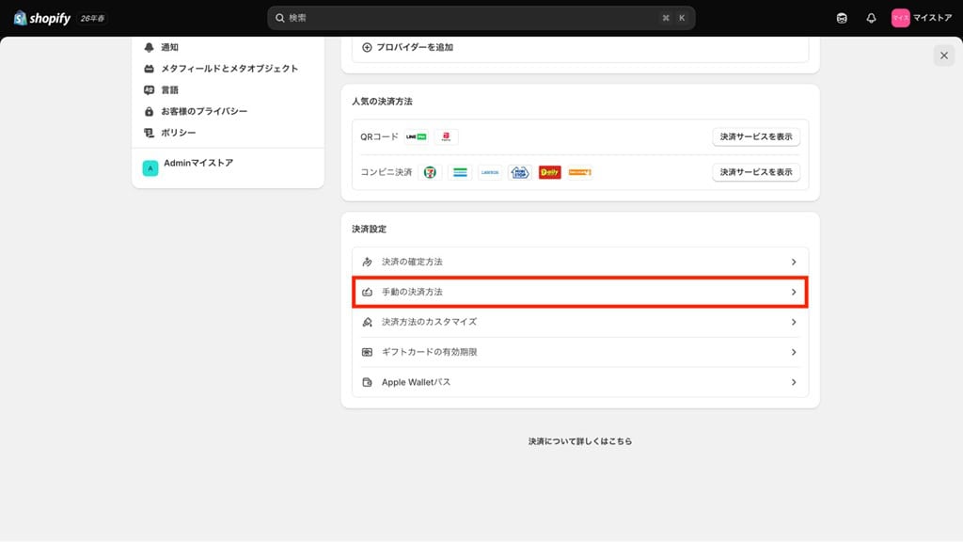Image resolution: width=963 pixels, height=542 pixels.
Task: Click the customize icon beside 決済方法のカスタマイズ
Action: [368, 322]
